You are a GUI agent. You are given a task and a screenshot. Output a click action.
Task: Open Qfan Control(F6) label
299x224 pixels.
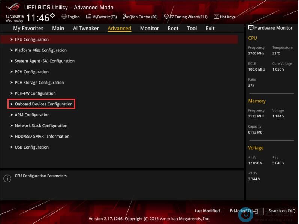[x=144, y=17]
